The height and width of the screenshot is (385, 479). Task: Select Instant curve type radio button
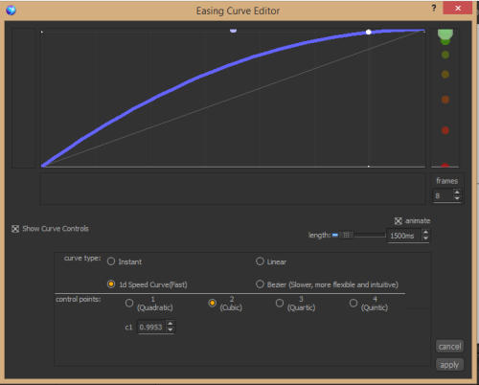[111, 261]
